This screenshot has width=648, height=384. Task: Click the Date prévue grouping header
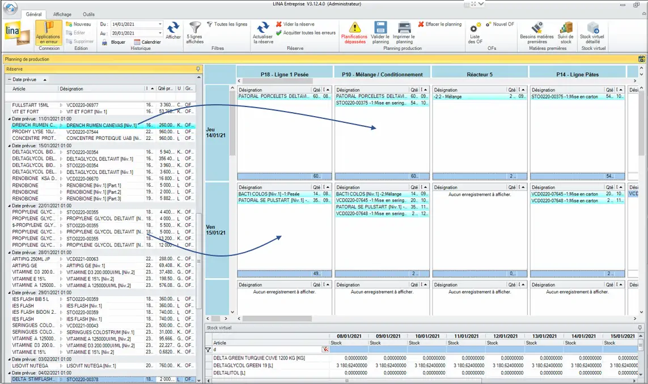(x=27, y=79)
